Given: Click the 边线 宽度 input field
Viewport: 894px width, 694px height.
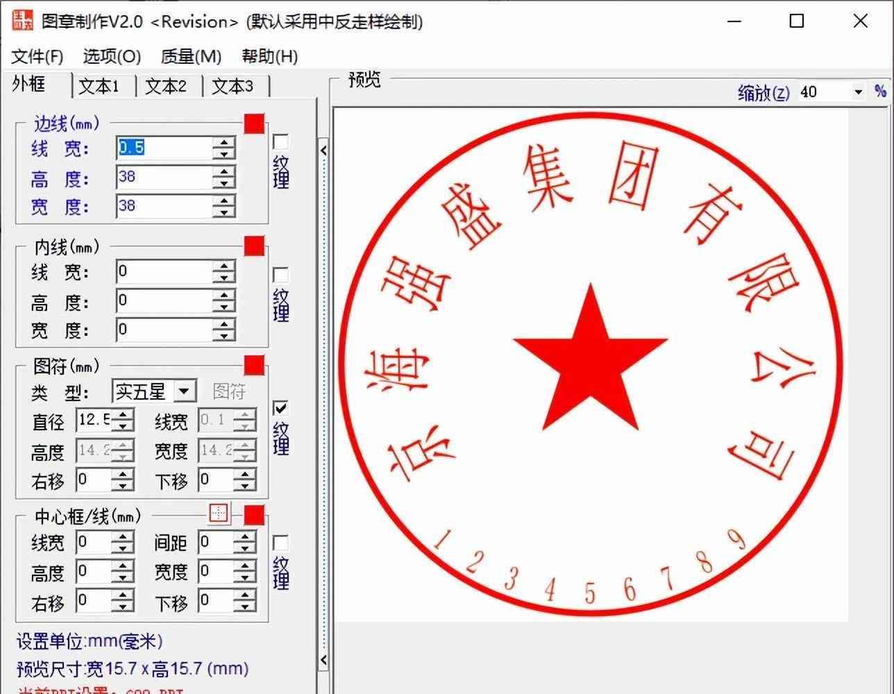Looking at the screenshot, I should tap(165, 206).
